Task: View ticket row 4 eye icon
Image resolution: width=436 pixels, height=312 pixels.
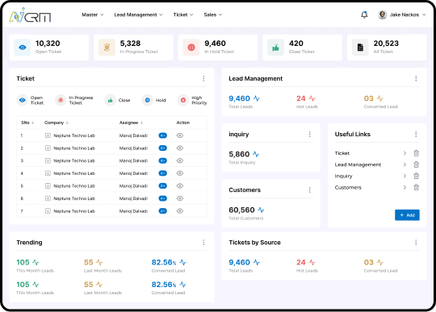Action: (x=180, y=173)
